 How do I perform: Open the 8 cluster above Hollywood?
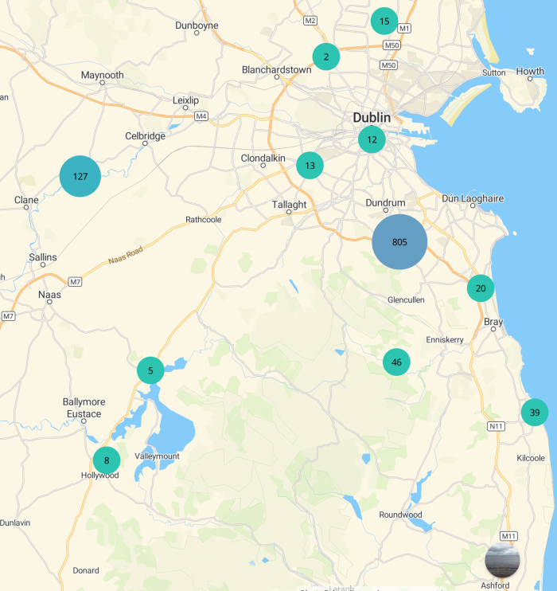tap(107, 460)
